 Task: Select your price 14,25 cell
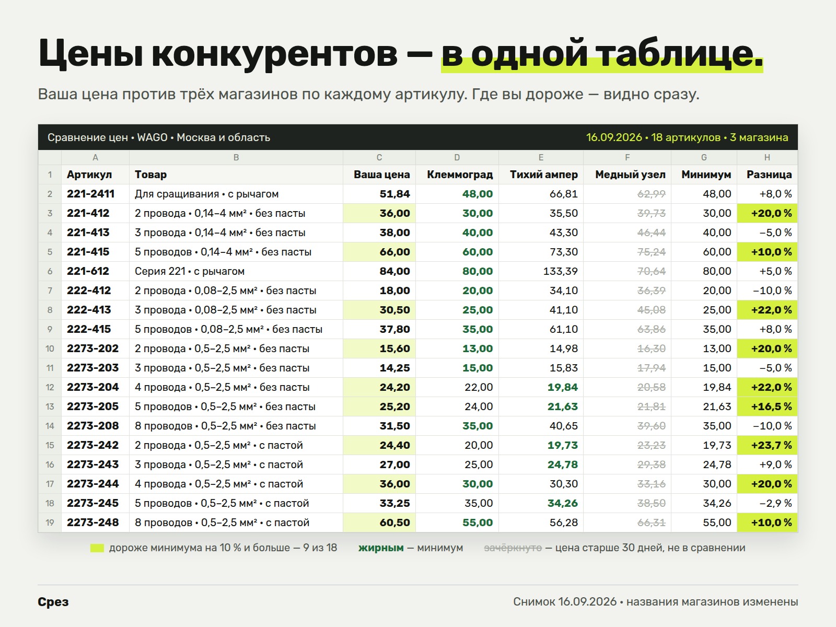(379, 368)
